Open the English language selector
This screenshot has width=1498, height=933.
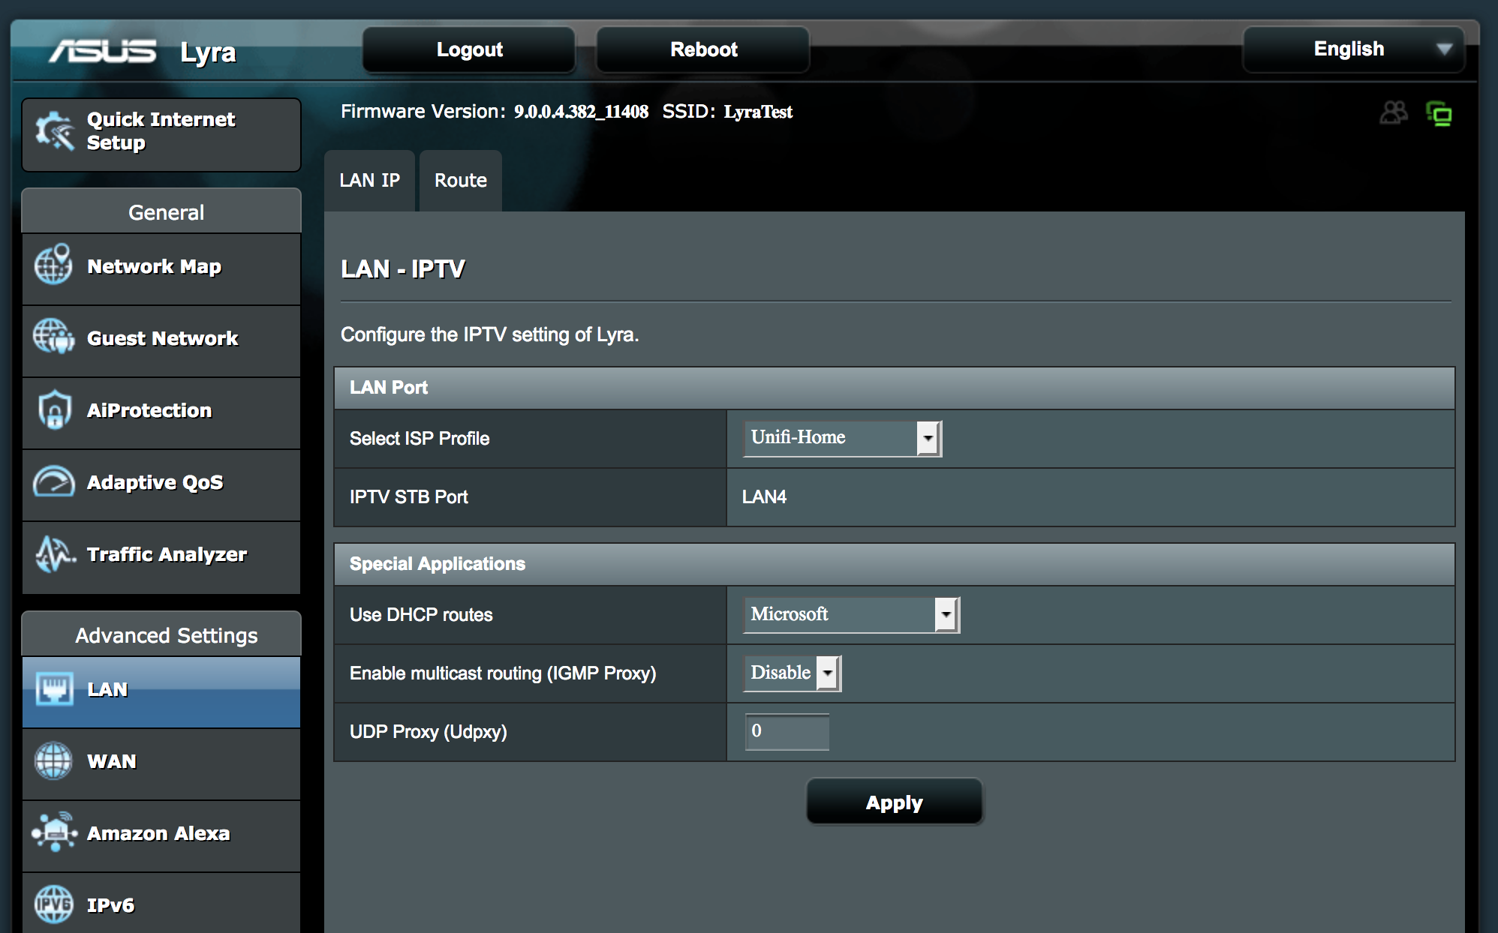(1354, 49)
